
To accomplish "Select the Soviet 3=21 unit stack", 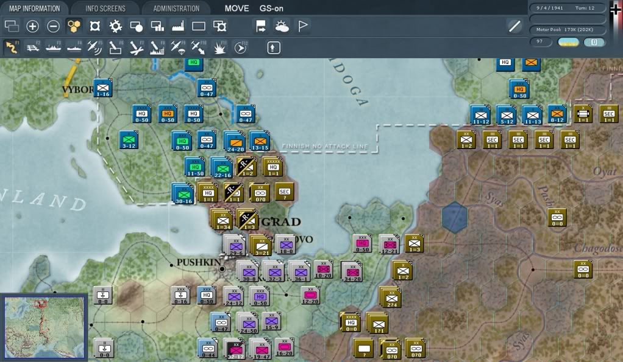I will 261,245.
